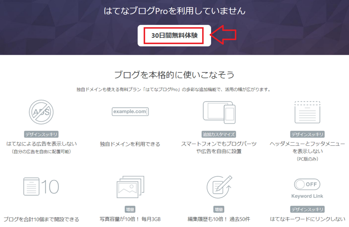
Task: Click the text ブログを合計10個まで開設できる
Action: tap(41, 220)
